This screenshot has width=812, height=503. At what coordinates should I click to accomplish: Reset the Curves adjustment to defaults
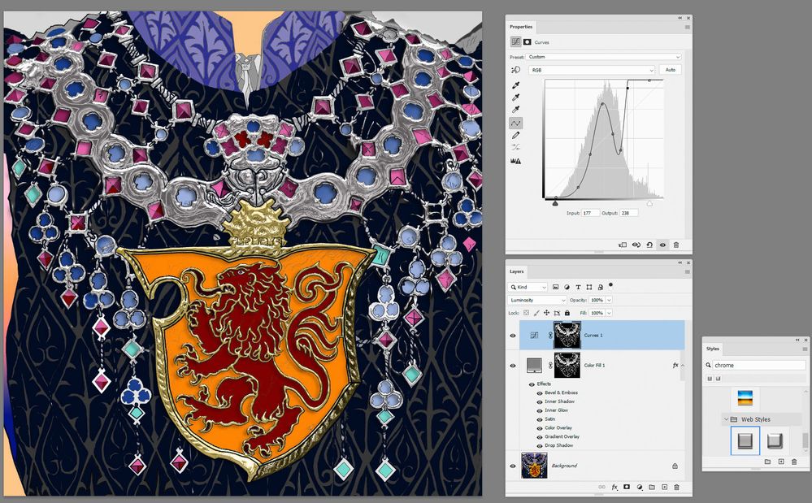click(649, 245)
